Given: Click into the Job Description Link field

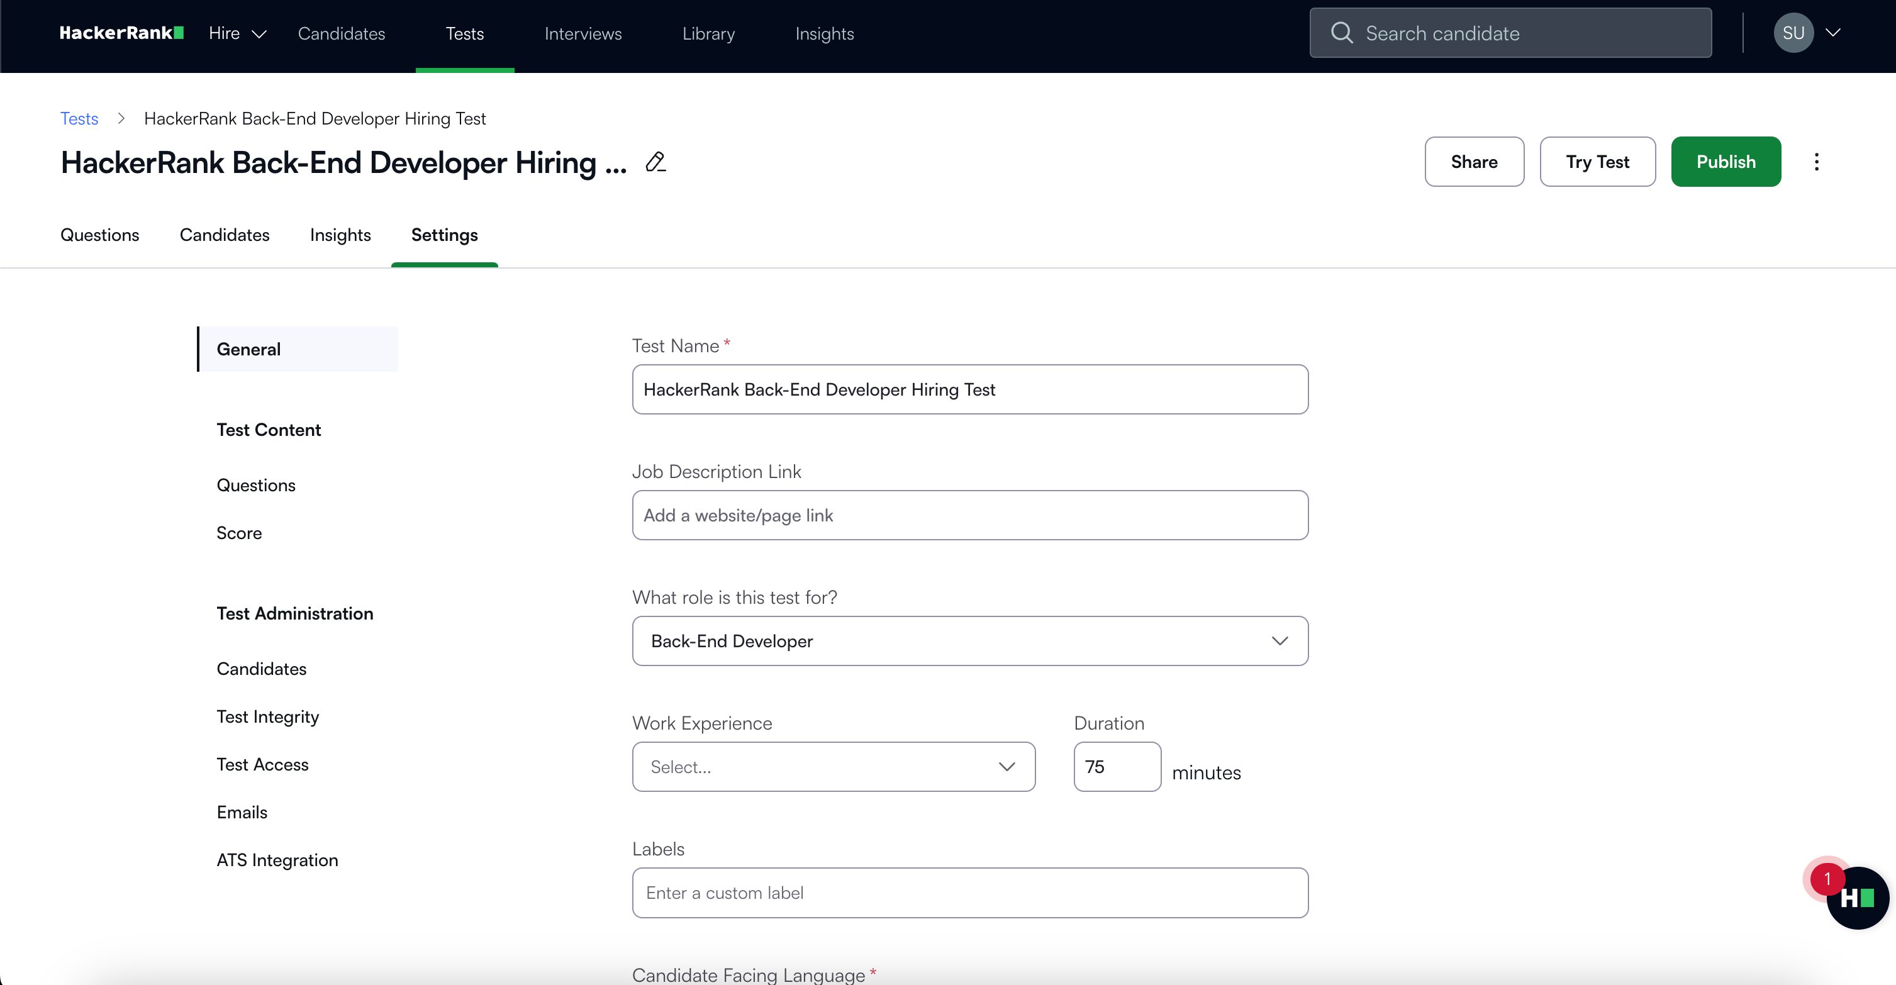Looking at the screenshot, I should coord(969,515).
